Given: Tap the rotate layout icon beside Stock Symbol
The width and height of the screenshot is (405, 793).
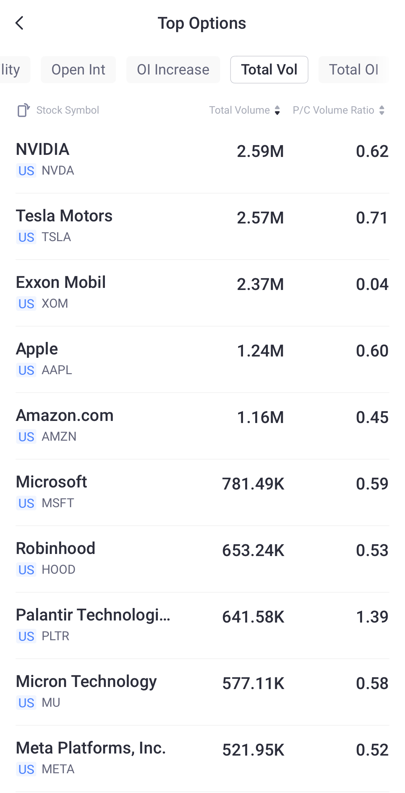Looking at the screenshot, I should pyautogui.click(x=24, y=110).
